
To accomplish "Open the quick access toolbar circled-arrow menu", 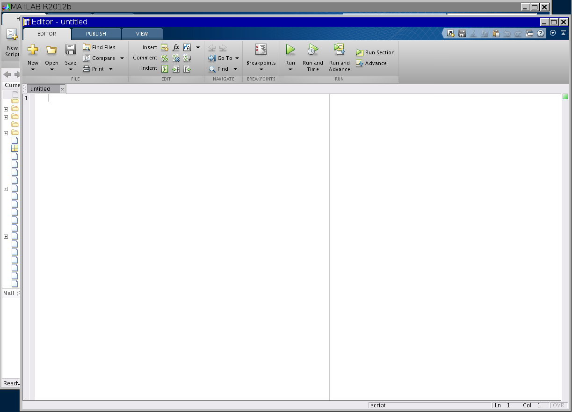I will [x=553, y=33].
